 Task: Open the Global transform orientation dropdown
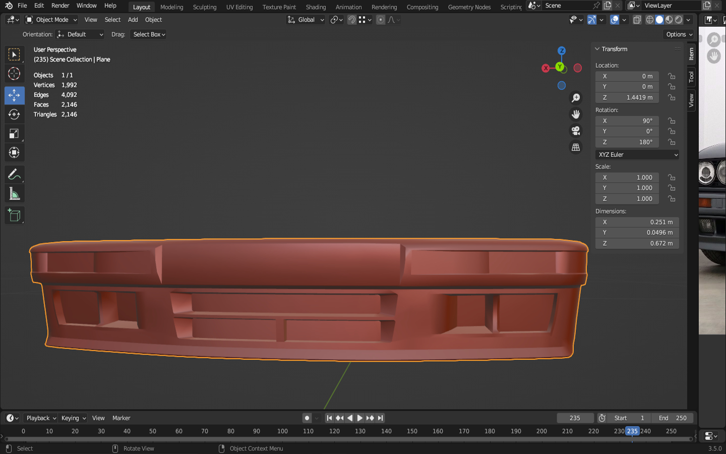306,20
